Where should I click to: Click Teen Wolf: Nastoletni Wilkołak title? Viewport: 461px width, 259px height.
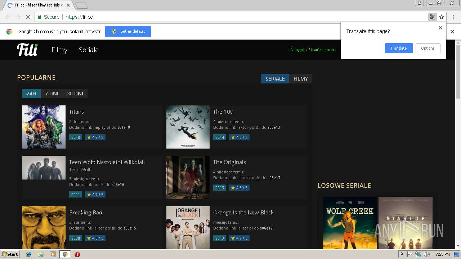click(107, 162)
